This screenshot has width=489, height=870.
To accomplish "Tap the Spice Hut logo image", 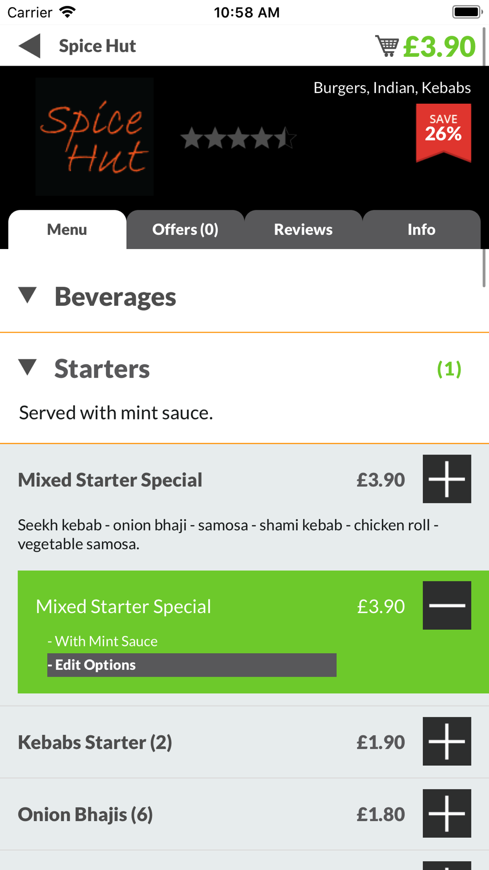I will [x=94, y=137].
